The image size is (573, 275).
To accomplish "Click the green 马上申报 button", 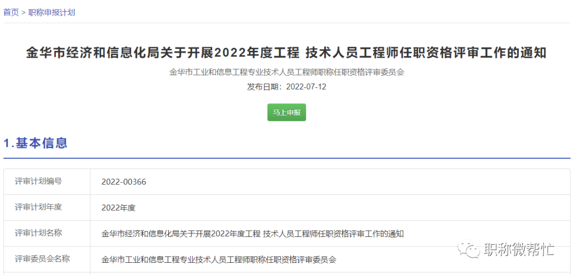I will (x=286, y=112).
